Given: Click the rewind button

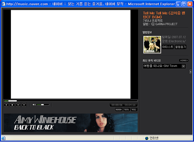Looking at the screenshot, I should point(18,105).
